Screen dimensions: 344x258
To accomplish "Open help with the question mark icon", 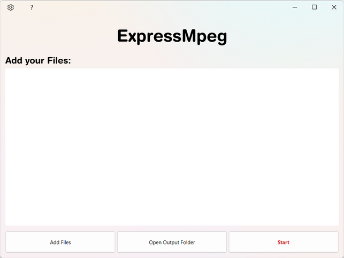I will 32,7.
